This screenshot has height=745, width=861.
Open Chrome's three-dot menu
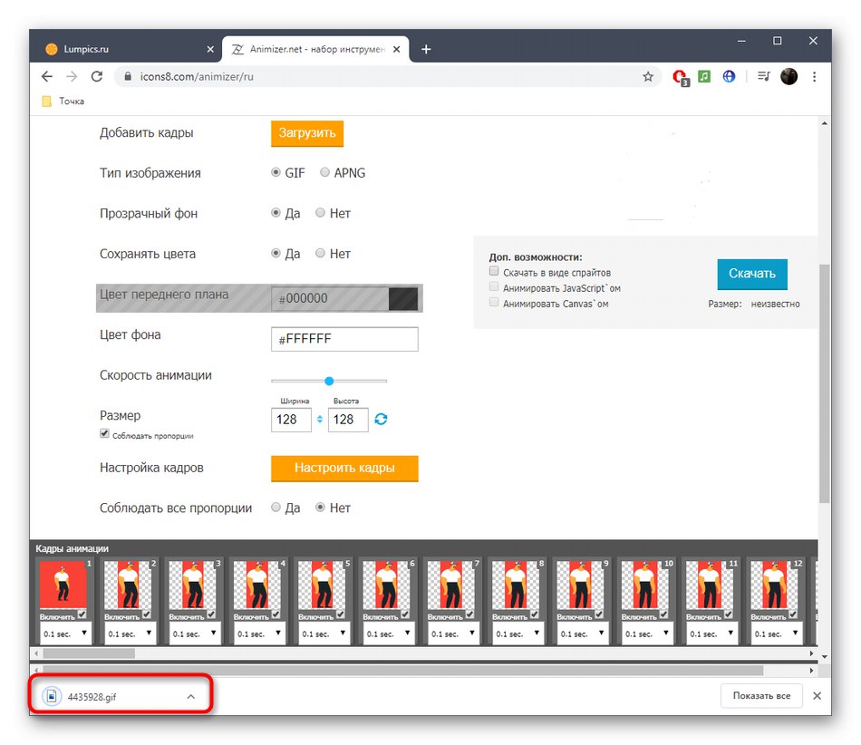pos(813,77)
